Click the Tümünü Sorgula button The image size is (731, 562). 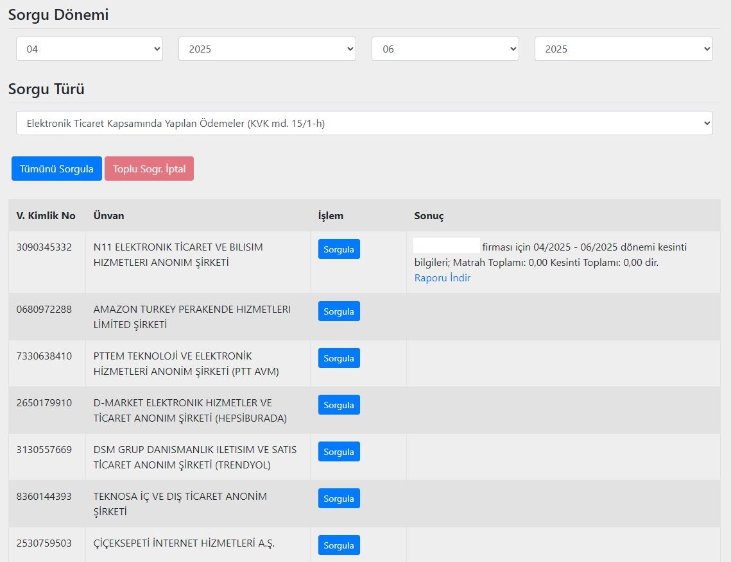56,169
